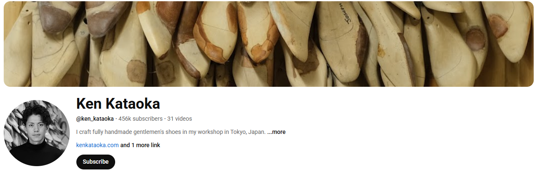This screenshot has width=537, height=174.
Task: Open the handmade gentlemen's shoes description text
Action: coord(171,132)
